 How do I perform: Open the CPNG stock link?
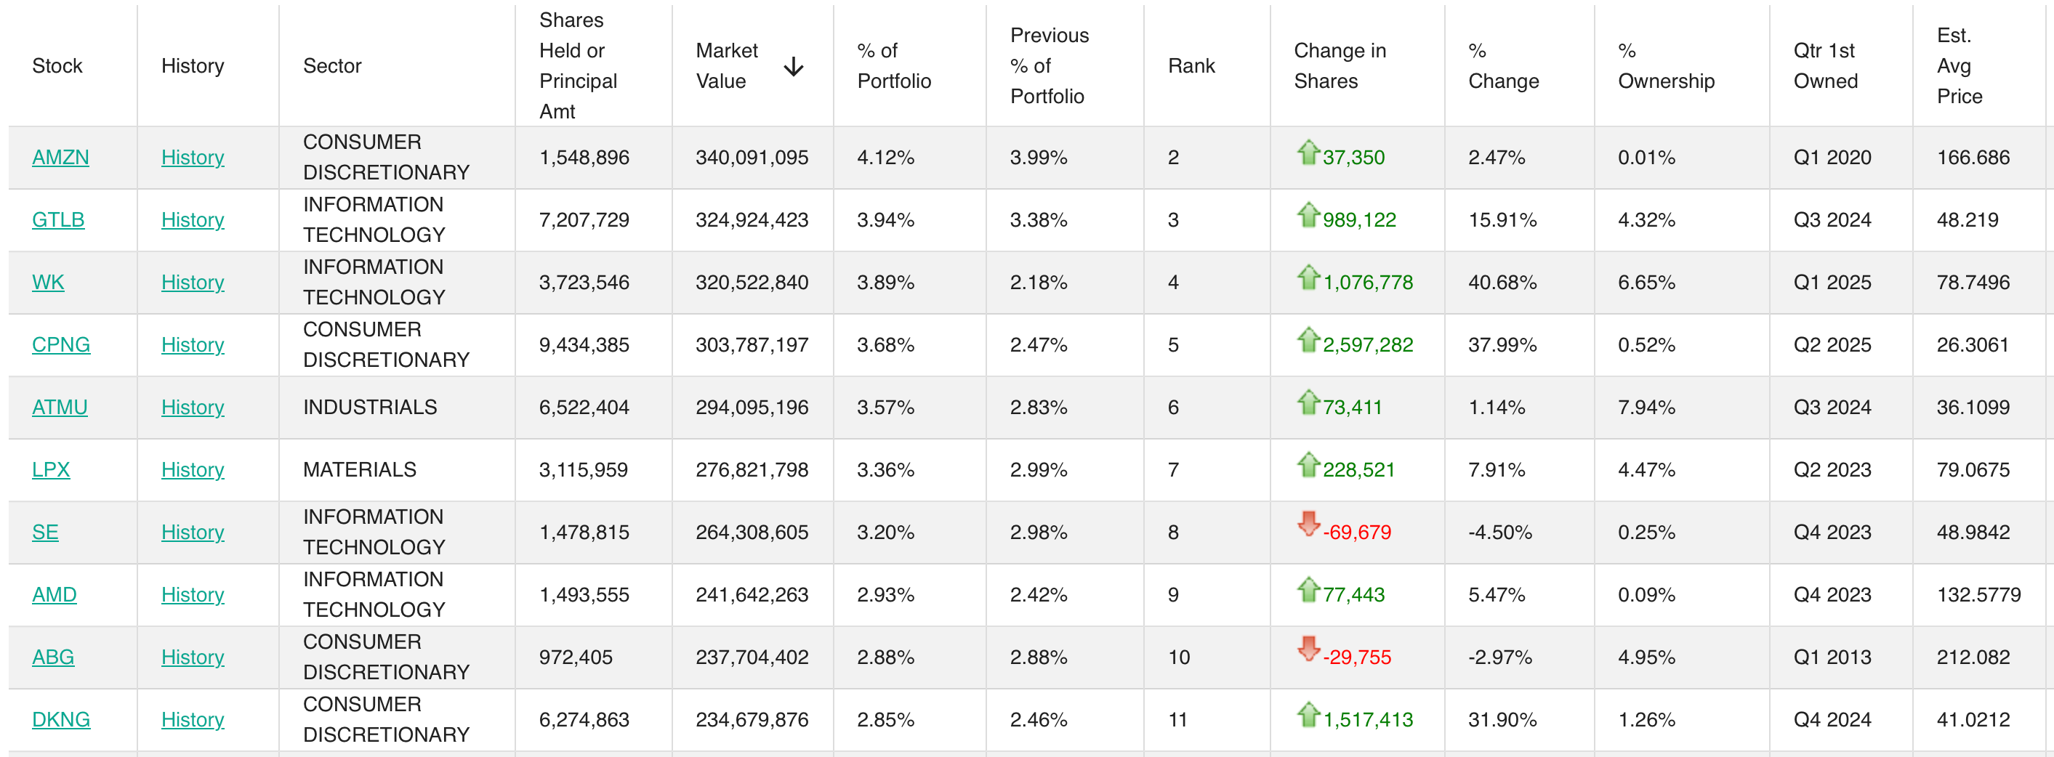pos(60,344)
